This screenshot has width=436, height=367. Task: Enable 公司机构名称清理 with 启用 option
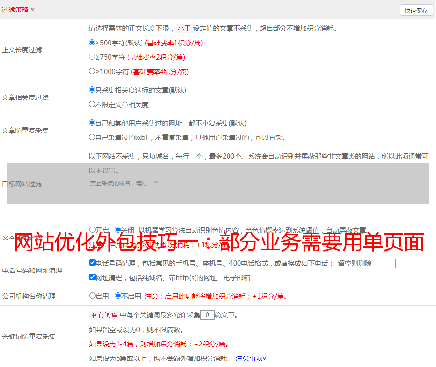[93, 296]
